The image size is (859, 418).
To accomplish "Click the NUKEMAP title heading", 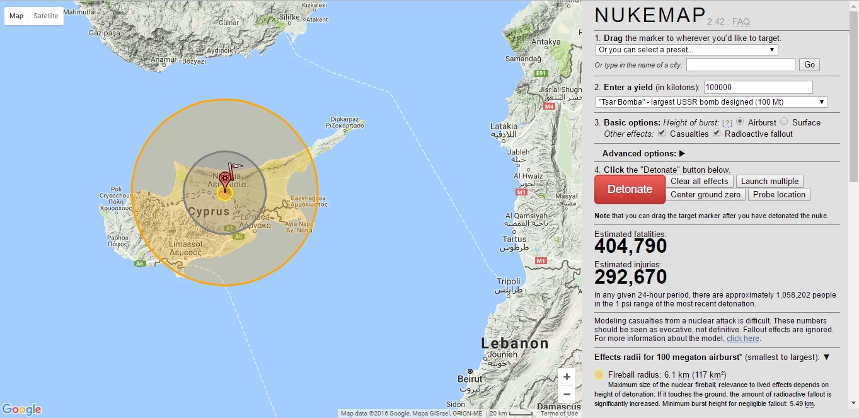I will (649, 16).
